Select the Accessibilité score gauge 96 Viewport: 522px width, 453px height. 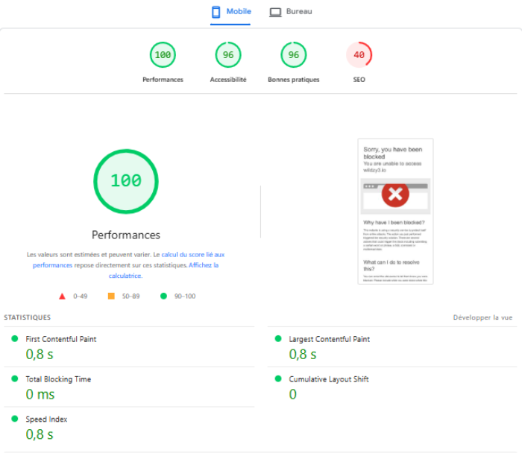[228, 55]
